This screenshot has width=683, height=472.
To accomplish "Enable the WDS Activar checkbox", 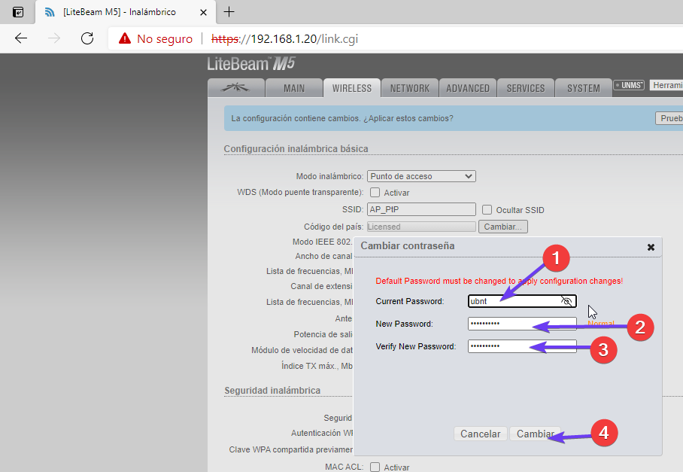I will click(x=375, y=193).
